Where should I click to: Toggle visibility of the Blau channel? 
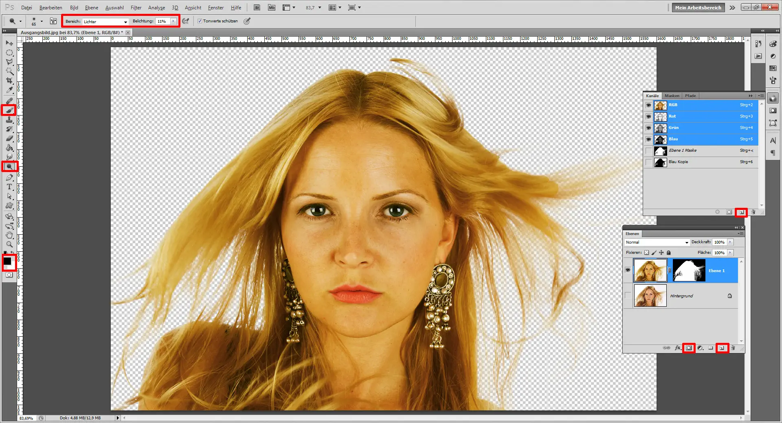click(648, 139)
